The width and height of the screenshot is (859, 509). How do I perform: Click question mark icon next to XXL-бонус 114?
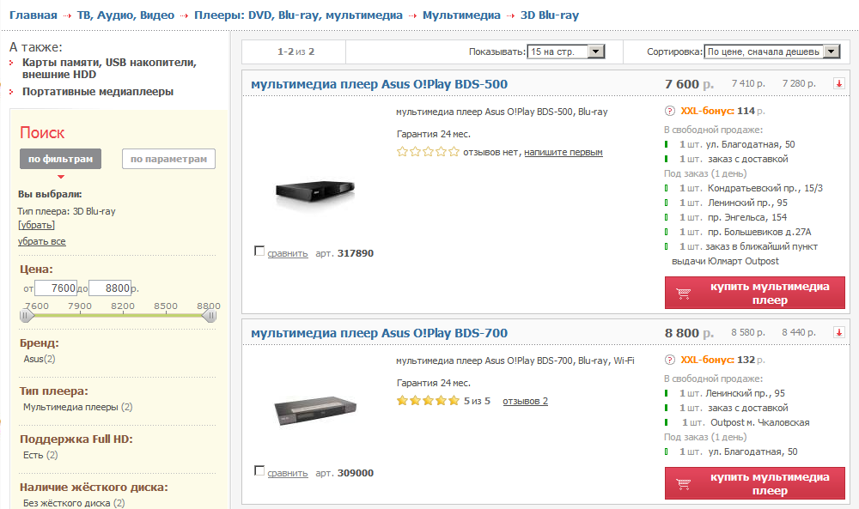670,111
